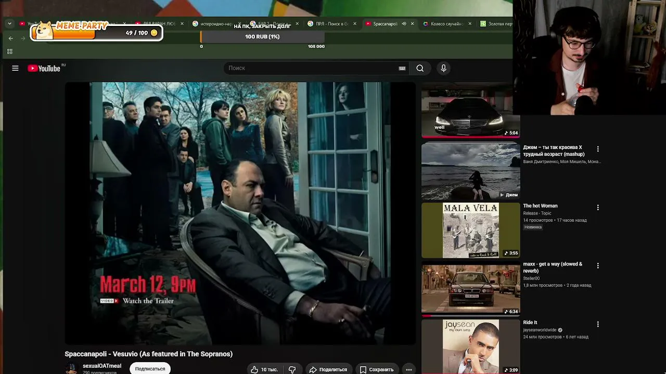The image size is (666, 374).
Task: Open more actions under the video
Action: (x=409, y=369)
